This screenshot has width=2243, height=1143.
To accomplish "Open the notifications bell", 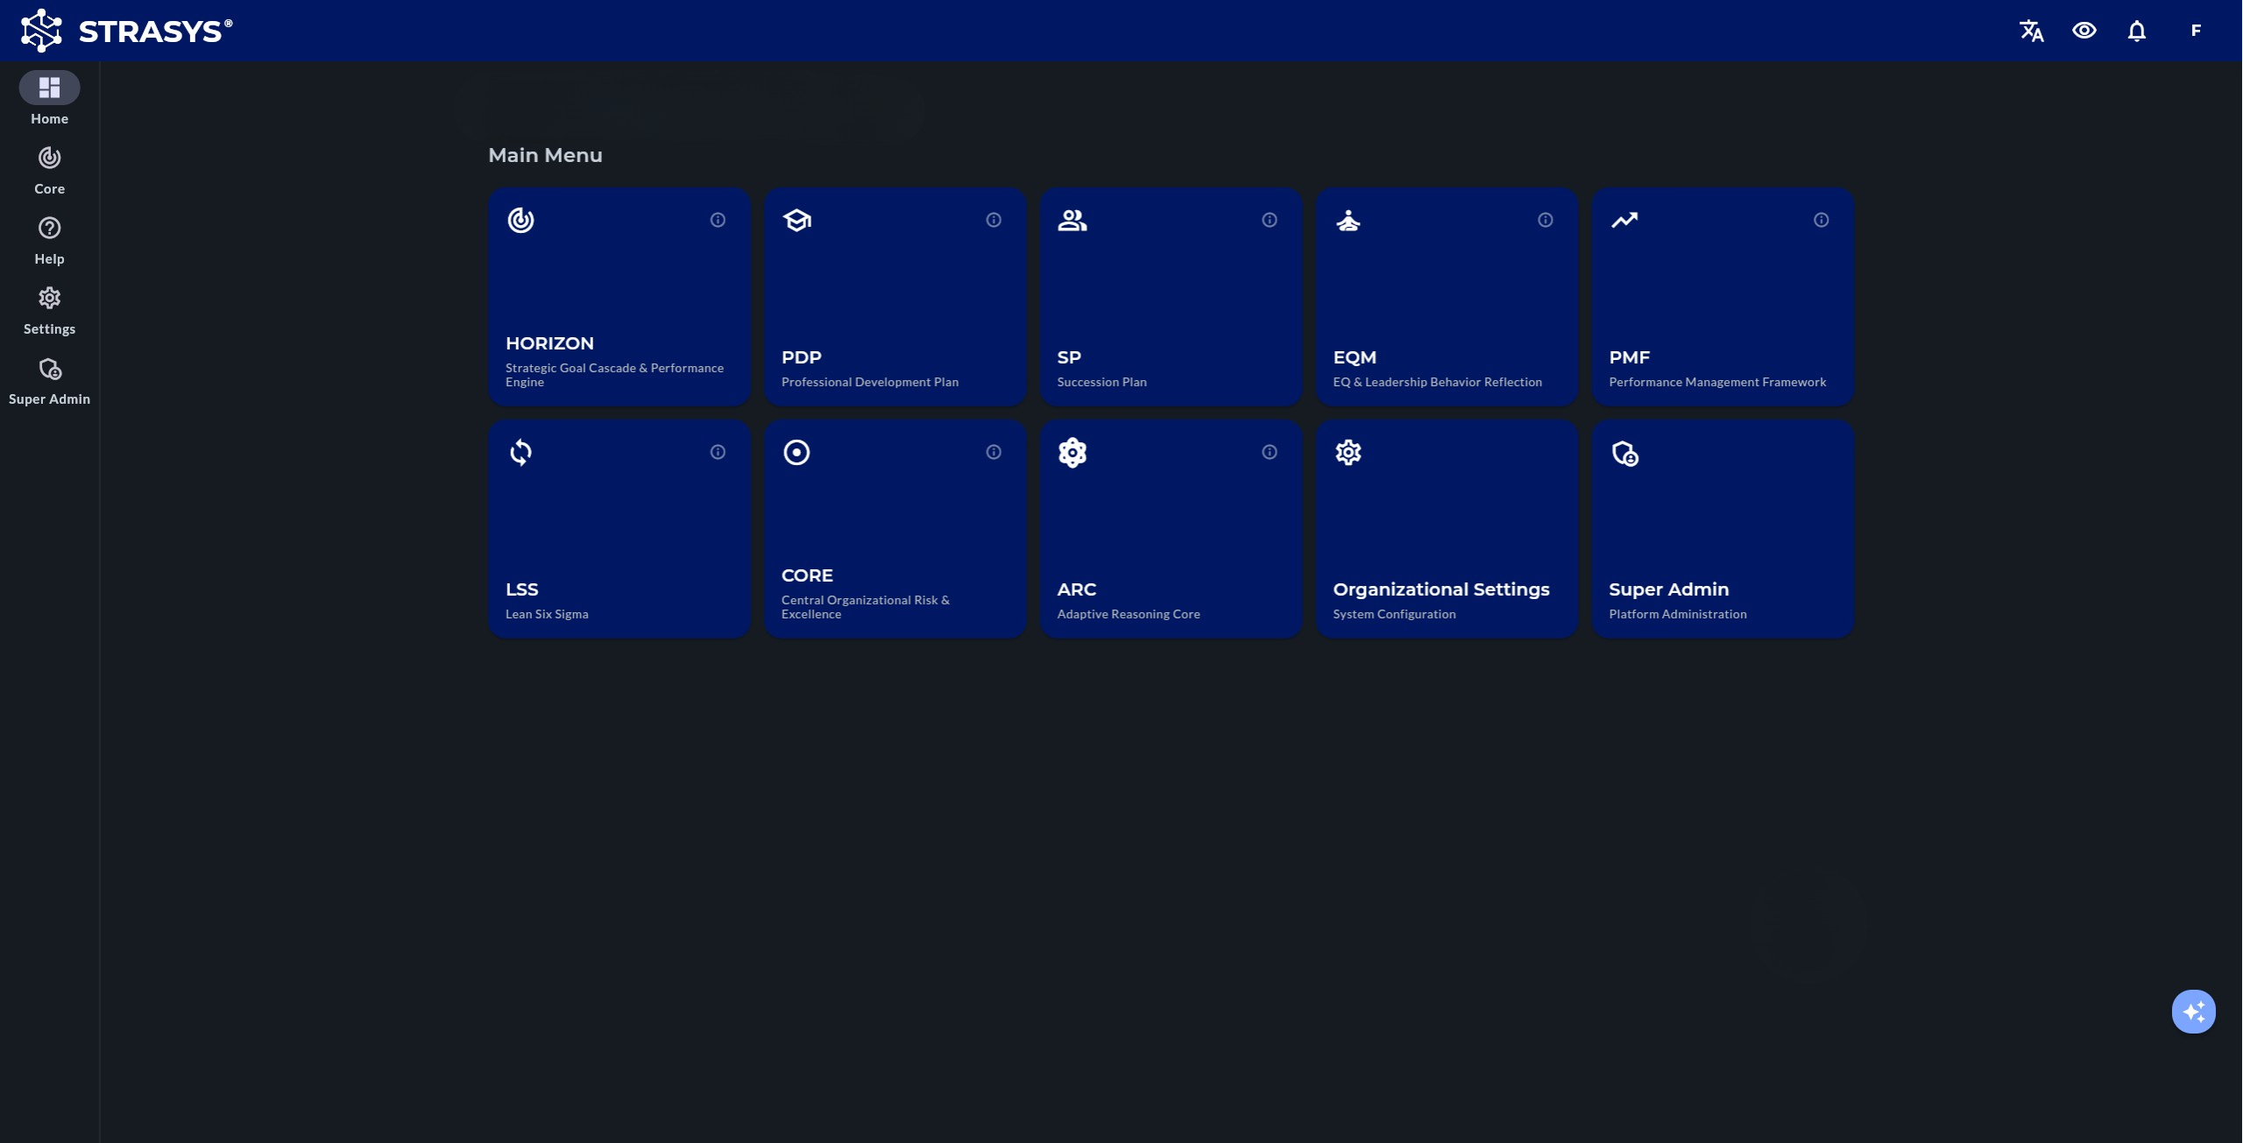I will point(2137,31).
